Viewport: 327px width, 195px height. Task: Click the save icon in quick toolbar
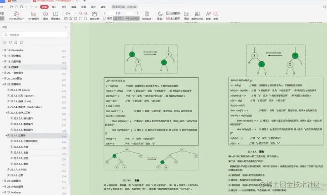click(x=16, y=7)
